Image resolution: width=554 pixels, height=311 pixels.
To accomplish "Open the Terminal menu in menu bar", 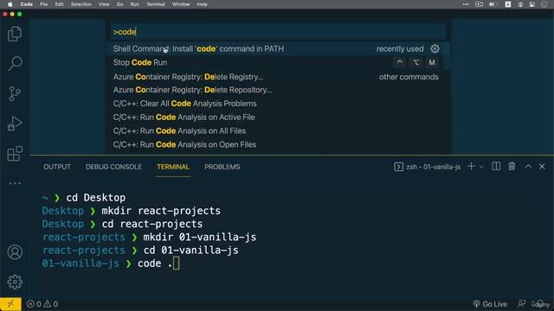I will [x=156, y=4].
